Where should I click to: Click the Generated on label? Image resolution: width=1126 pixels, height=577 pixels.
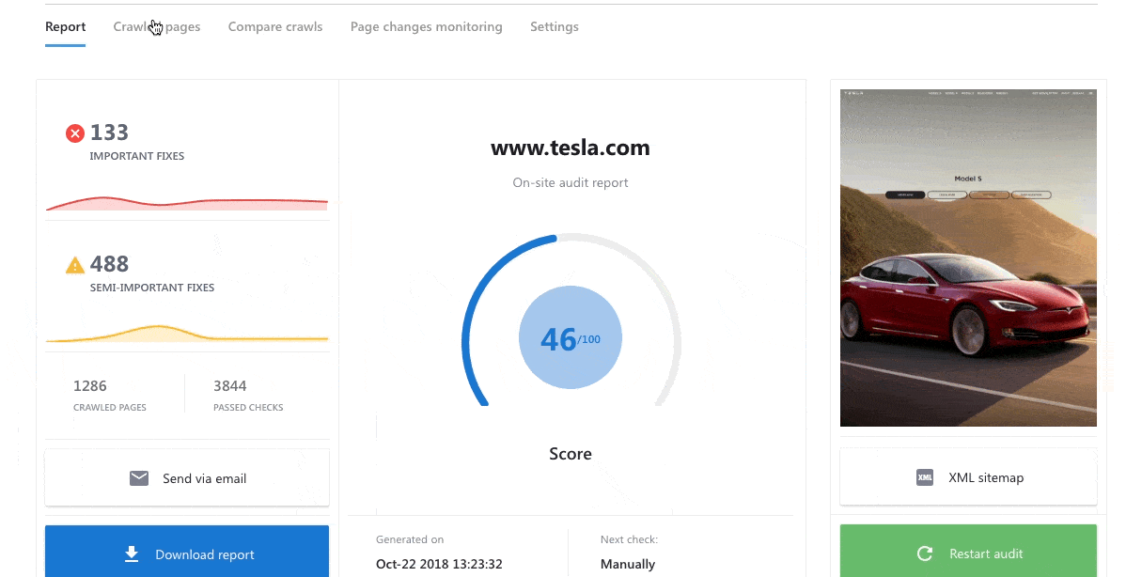click(409, 539)
